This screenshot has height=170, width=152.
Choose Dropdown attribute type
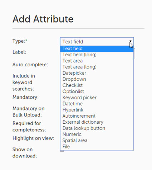[97, 79]
